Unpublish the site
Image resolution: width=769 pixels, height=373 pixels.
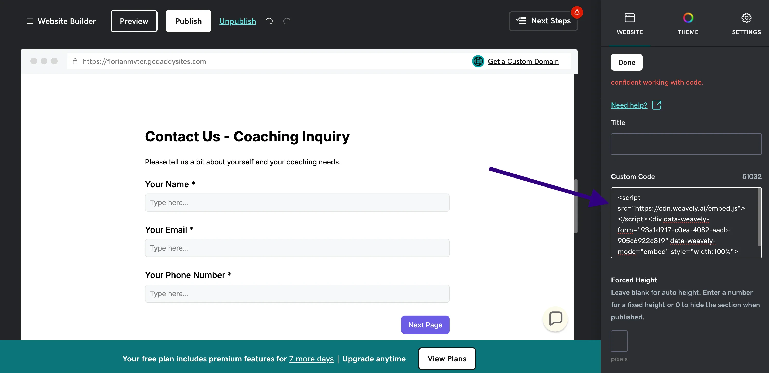[238, 21]
